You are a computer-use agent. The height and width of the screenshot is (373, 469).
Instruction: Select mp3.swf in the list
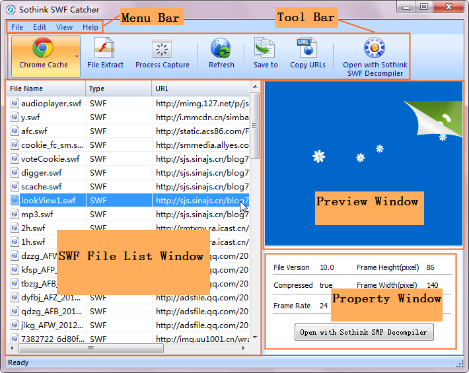(x=128, y=215)
